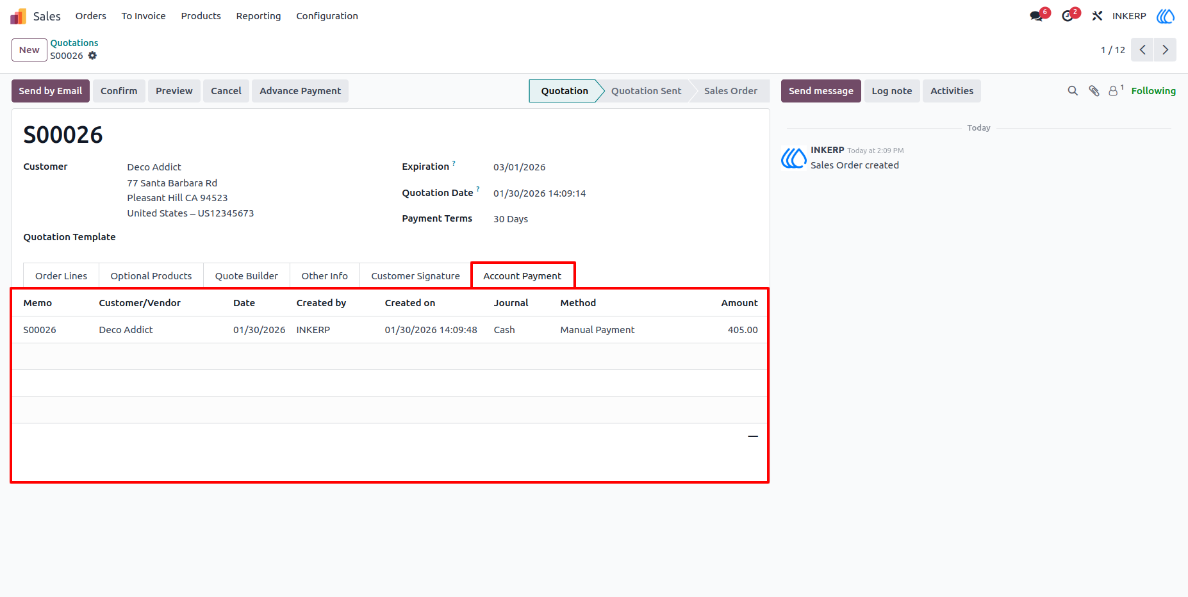Open the conversations chat icon
Screen dimensions: 1188x597
click(x=1037, y=16)
